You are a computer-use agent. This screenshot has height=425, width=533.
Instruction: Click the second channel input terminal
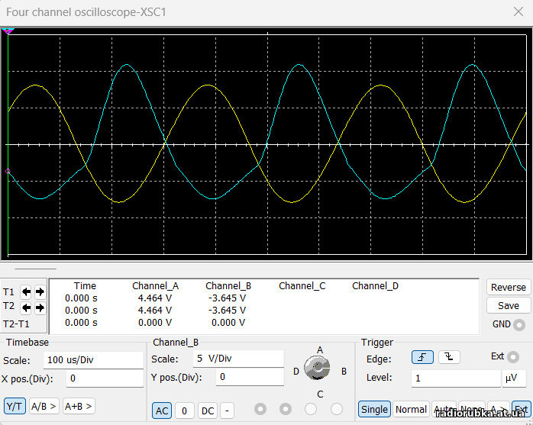tap(286, 409)
